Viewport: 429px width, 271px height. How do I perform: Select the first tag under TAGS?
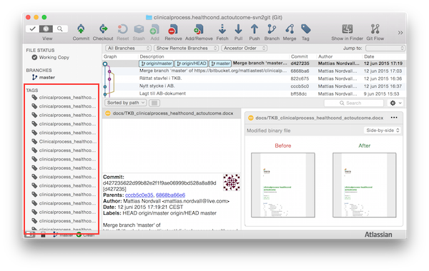tap(64, 98)
